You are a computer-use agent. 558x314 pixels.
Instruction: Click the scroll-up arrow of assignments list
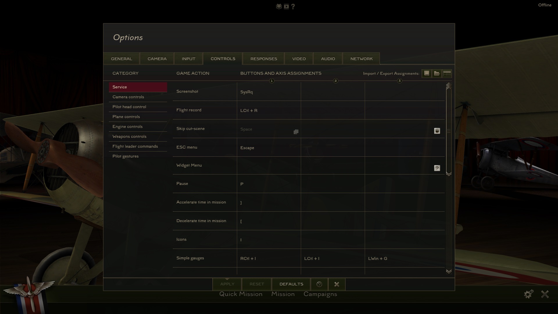[449, 85]
